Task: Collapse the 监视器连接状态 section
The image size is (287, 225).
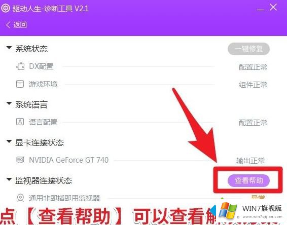Action: tap(9, 179)
